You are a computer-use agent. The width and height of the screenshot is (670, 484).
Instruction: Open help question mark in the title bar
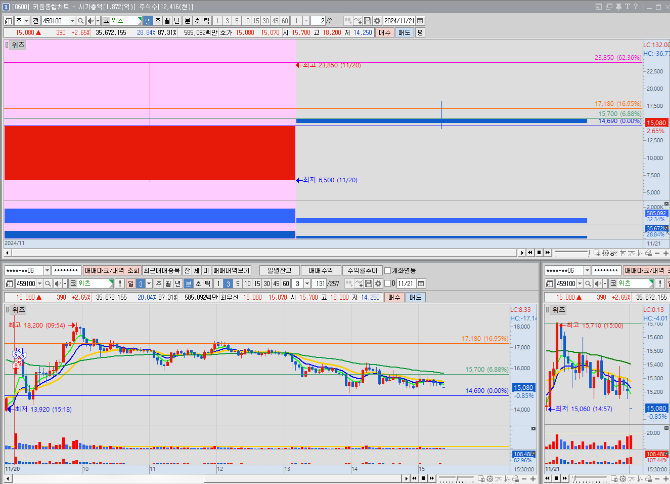click(x=636, y=7)
